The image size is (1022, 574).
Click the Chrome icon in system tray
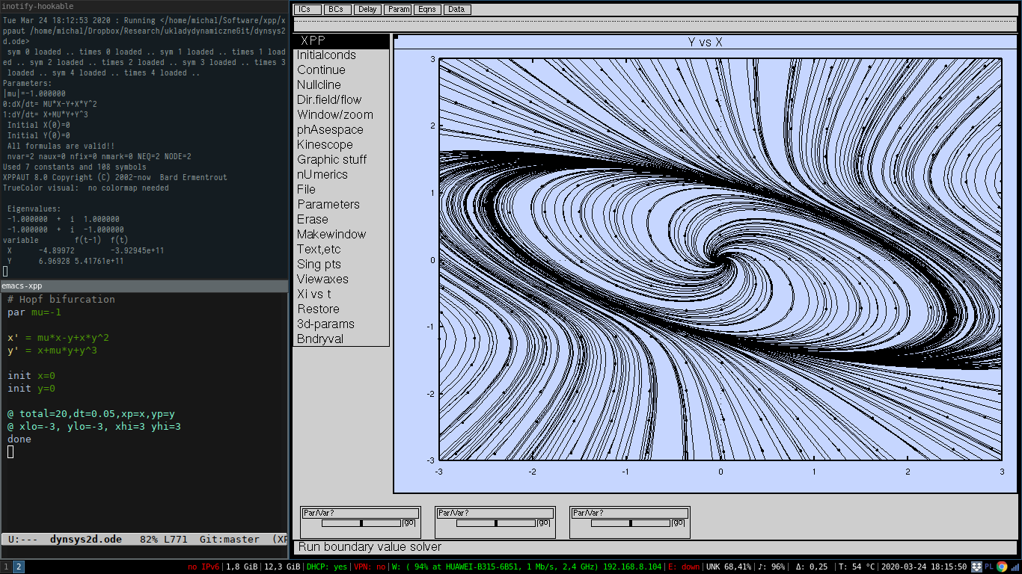click(x=1001, y=567)
